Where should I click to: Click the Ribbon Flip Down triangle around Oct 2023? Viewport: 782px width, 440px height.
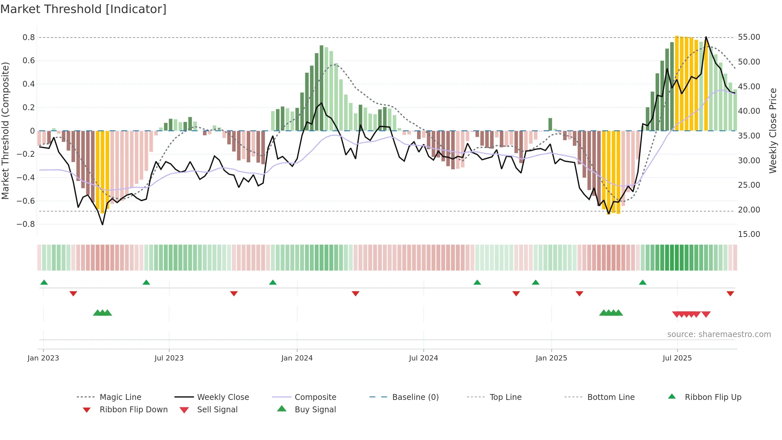click(234, 294)
